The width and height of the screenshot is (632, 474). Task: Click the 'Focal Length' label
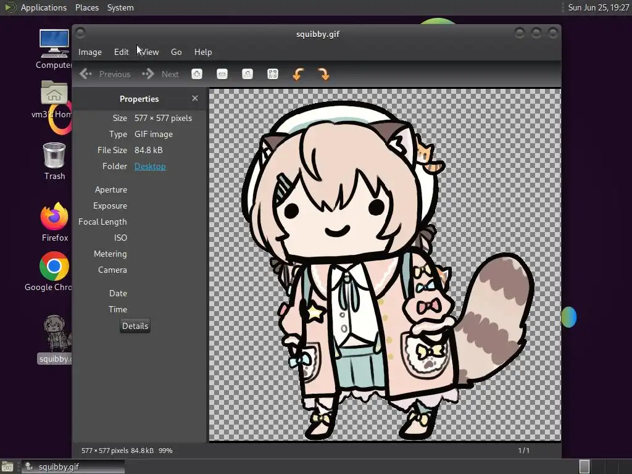(x=102, y=222)
